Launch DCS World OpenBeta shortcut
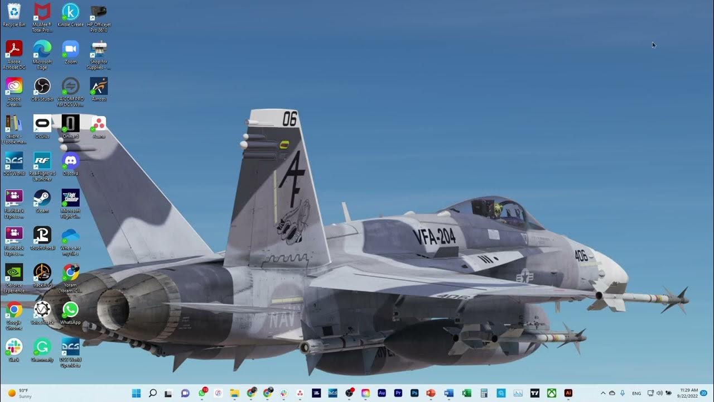 click(x=70, y=353)
